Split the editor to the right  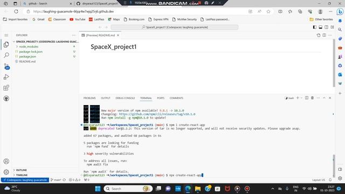pos(325,35)
